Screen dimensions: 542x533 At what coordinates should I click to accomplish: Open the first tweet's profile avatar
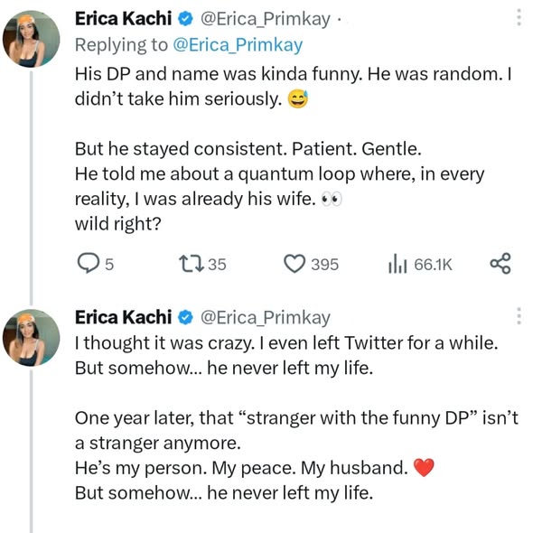point(33,40)
